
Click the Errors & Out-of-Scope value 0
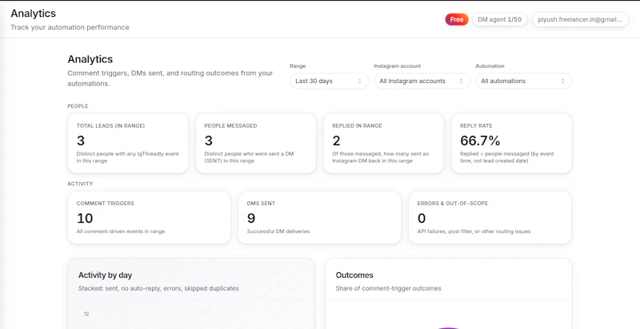click(x=422, y=218)
